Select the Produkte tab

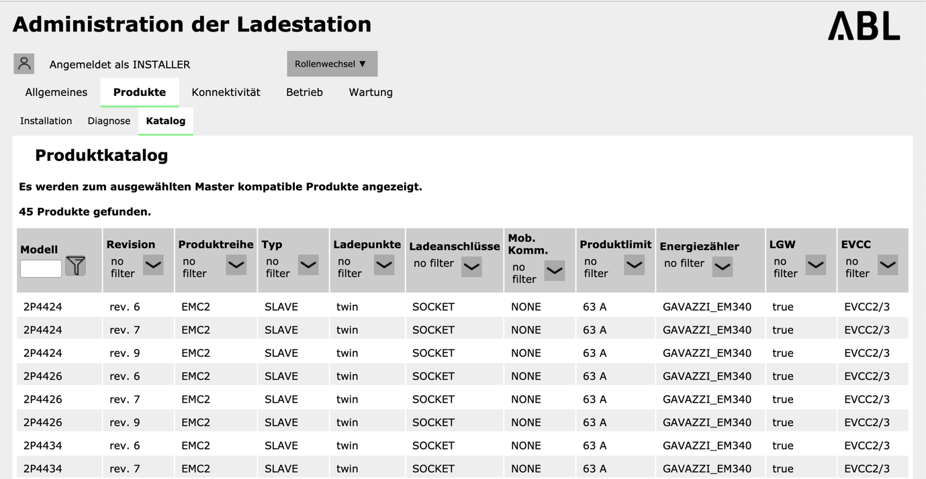point(140,92)
